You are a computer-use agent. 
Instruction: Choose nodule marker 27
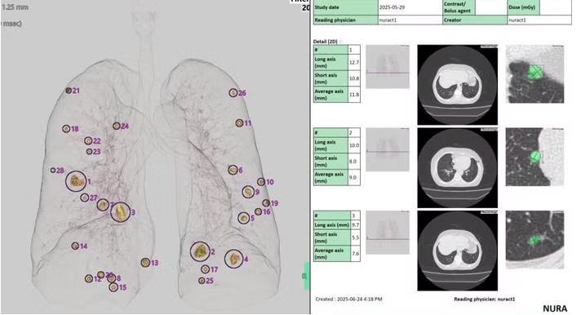point(85,197)
